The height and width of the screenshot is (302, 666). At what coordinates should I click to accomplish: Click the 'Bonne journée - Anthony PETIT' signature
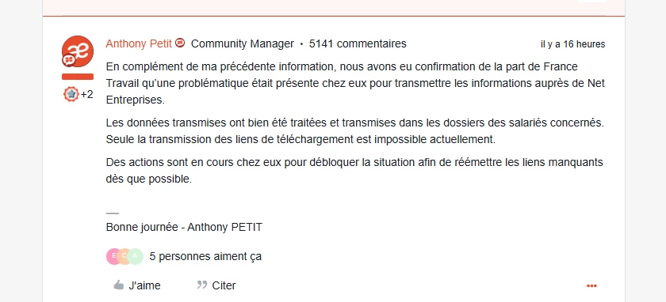(184, 228)
